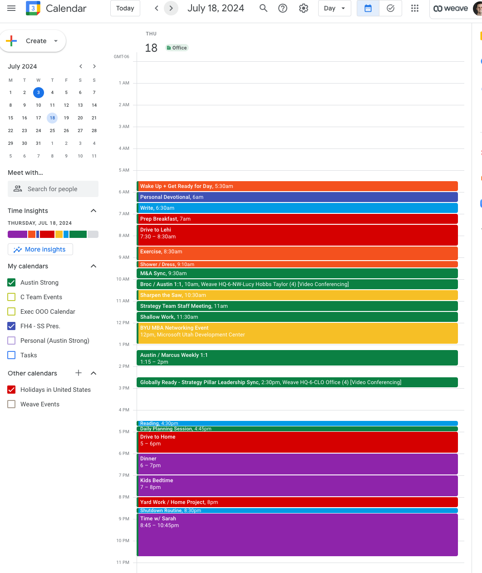The image size is (482, 573).
Task: Open the Wake Up + Get Ready event
Action: pos(297,186)
